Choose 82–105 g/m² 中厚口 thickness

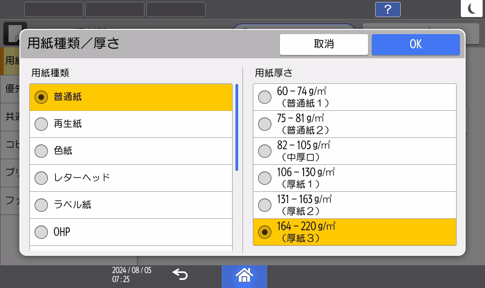pos(354,151)
